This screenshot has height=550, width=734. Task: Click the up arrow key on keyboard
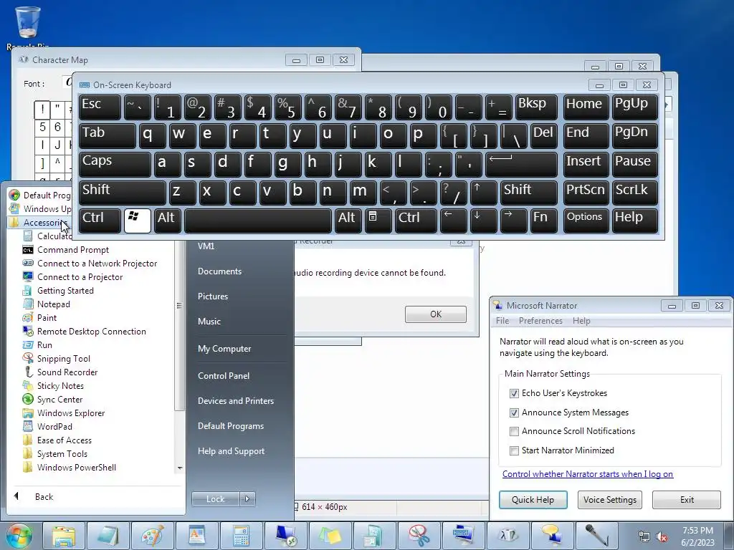point(483,193)
